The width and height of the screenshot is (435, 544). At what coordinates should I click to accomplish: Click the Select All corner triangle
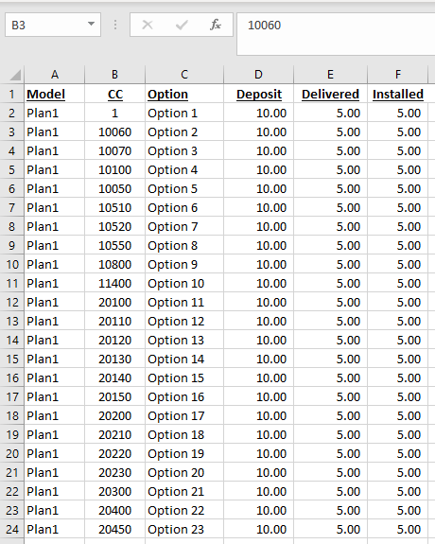15,75
